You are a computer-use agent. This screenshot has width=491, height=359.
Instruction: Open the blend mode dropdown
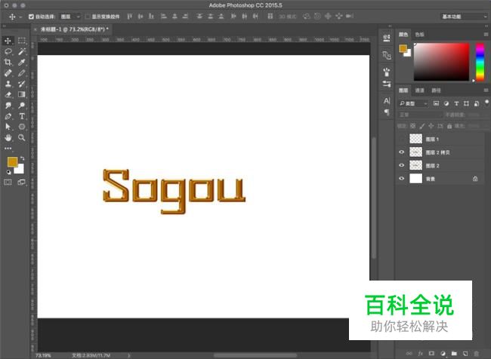(x=420, y=115)
